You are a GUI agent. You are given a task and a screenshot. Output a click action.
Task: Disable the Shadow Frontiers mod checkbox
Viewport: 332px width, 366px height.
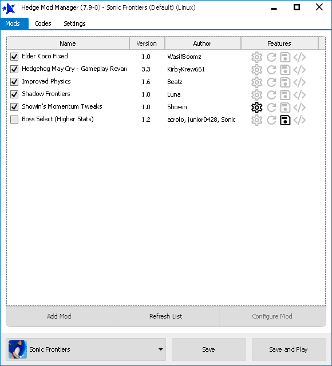(x=14, y=94)
